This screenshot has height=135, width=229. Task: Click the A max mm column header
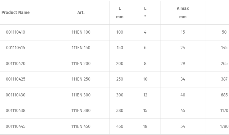click(183, 13)
